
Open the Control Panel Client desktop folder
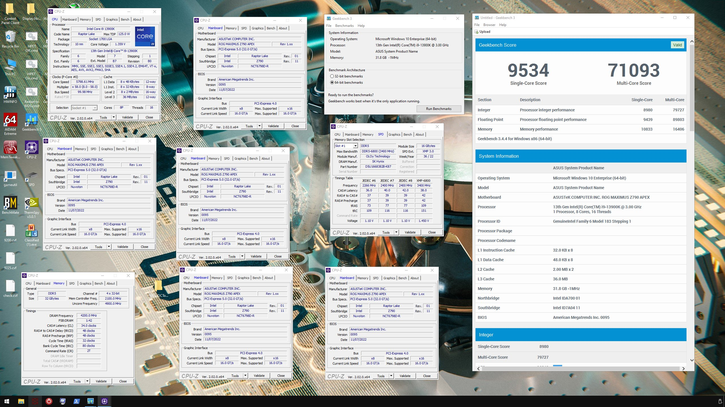pyautogui.click(x=10, y=14)
